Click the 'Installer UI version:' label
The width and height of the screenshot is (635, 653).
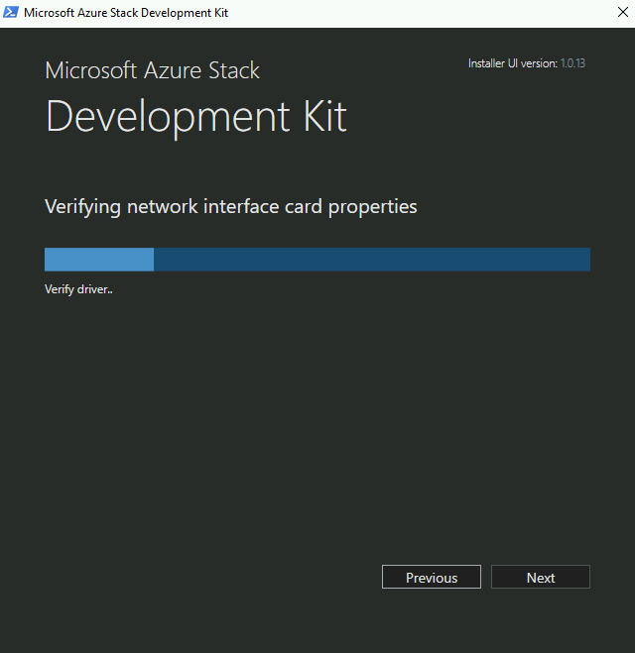click(512, 63)
